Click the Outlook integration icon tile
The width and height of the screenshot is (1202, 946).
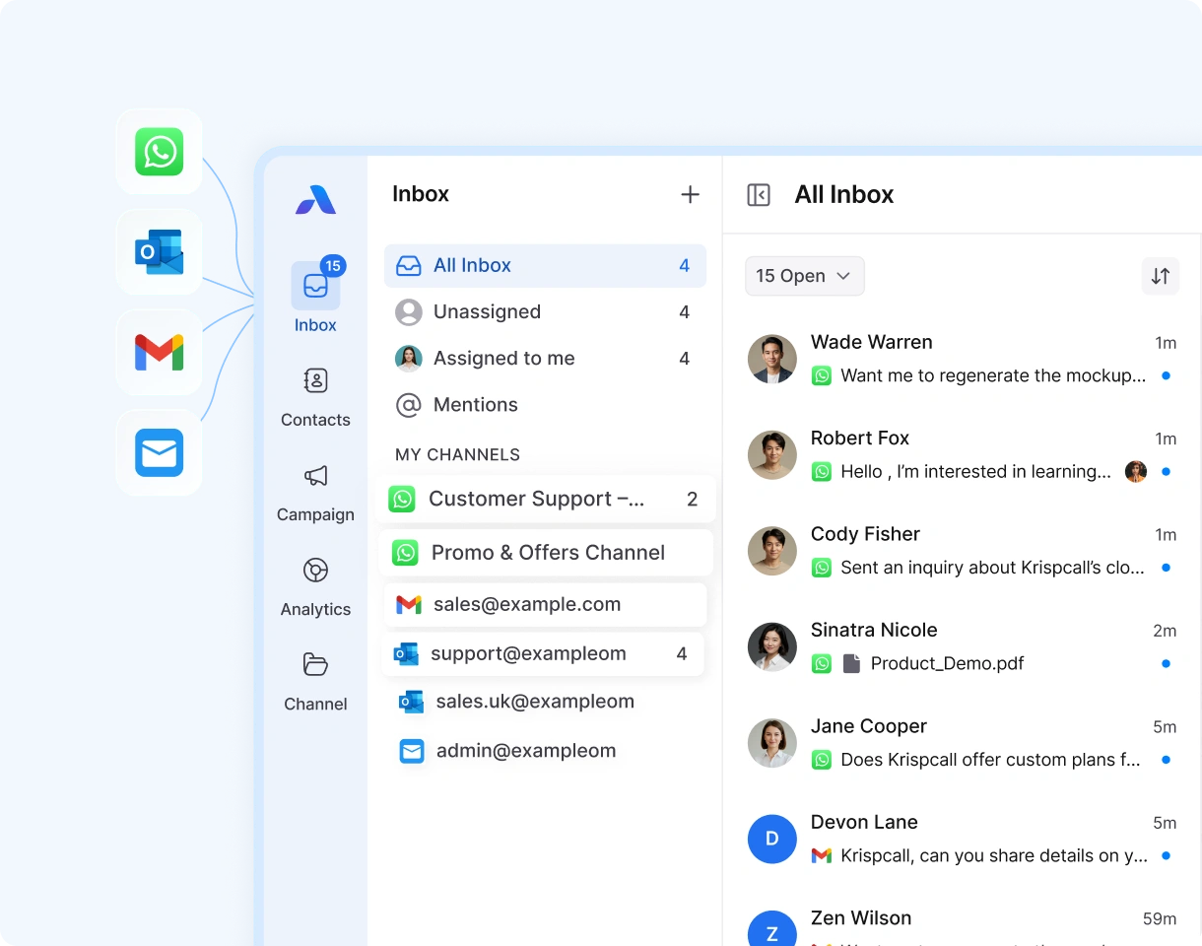tap(159, 252)
